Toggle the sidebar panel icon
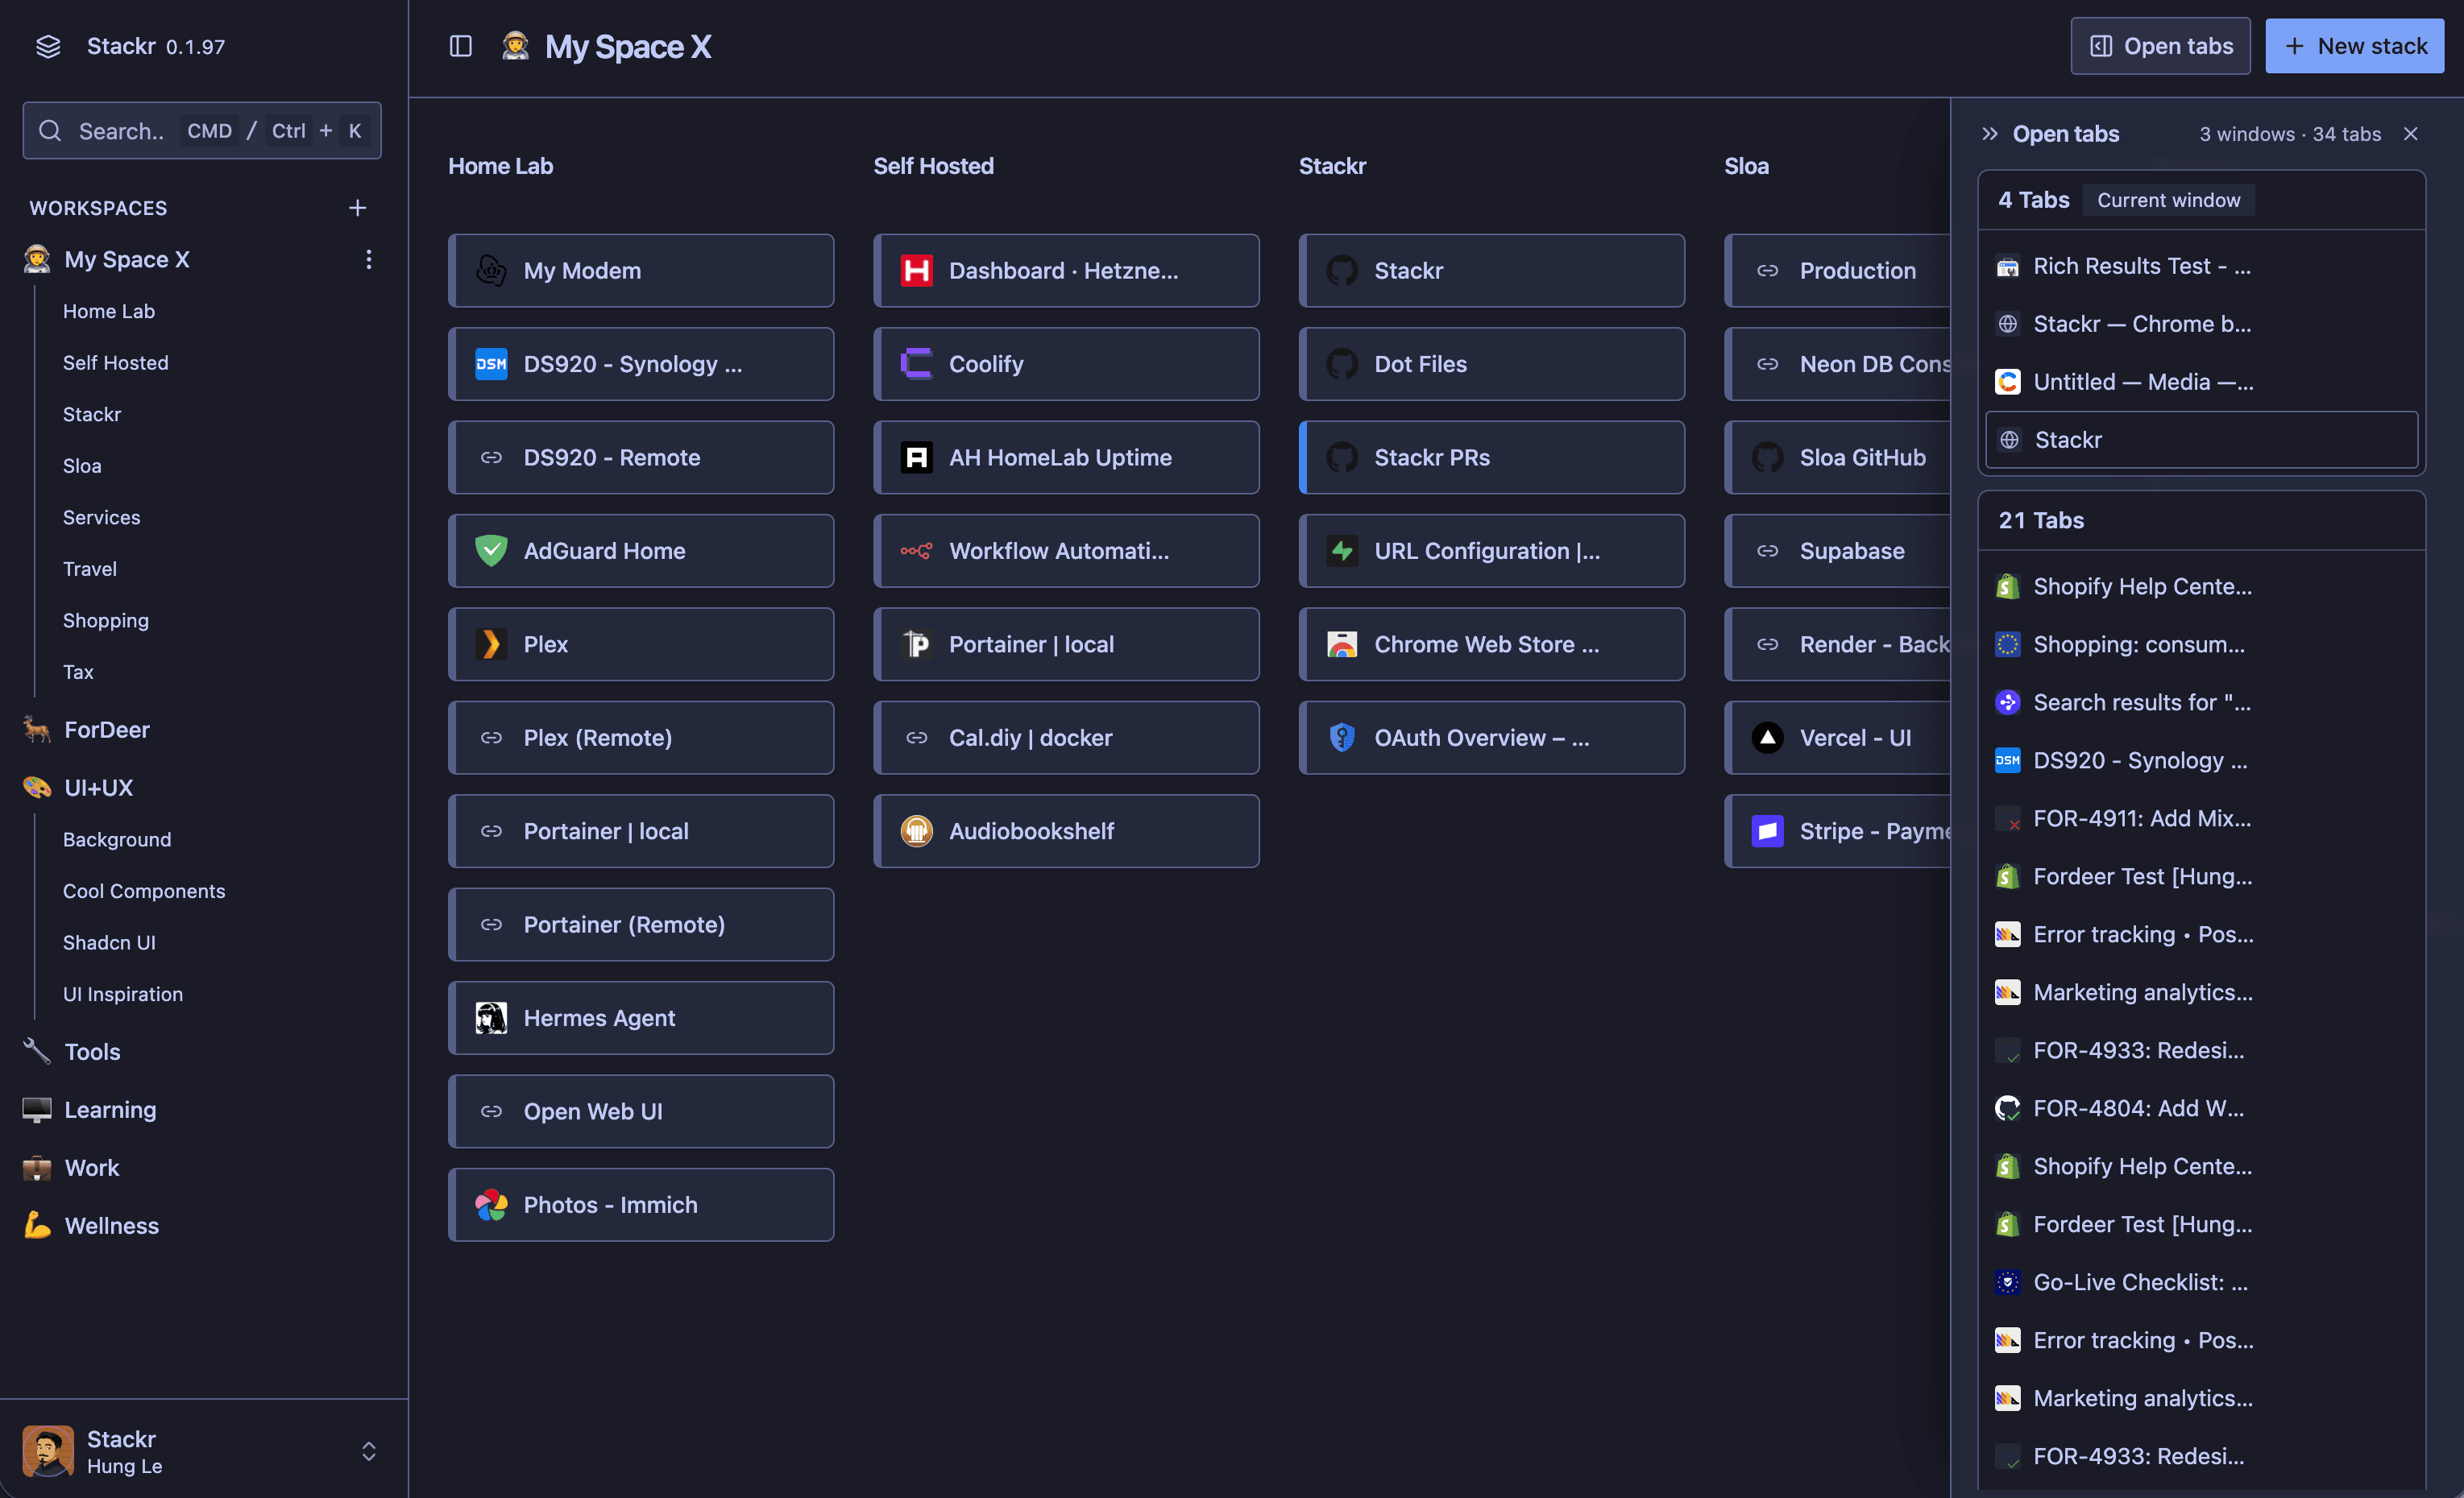This screenshot has width=2464, height=1498. (x=460, y=46)
